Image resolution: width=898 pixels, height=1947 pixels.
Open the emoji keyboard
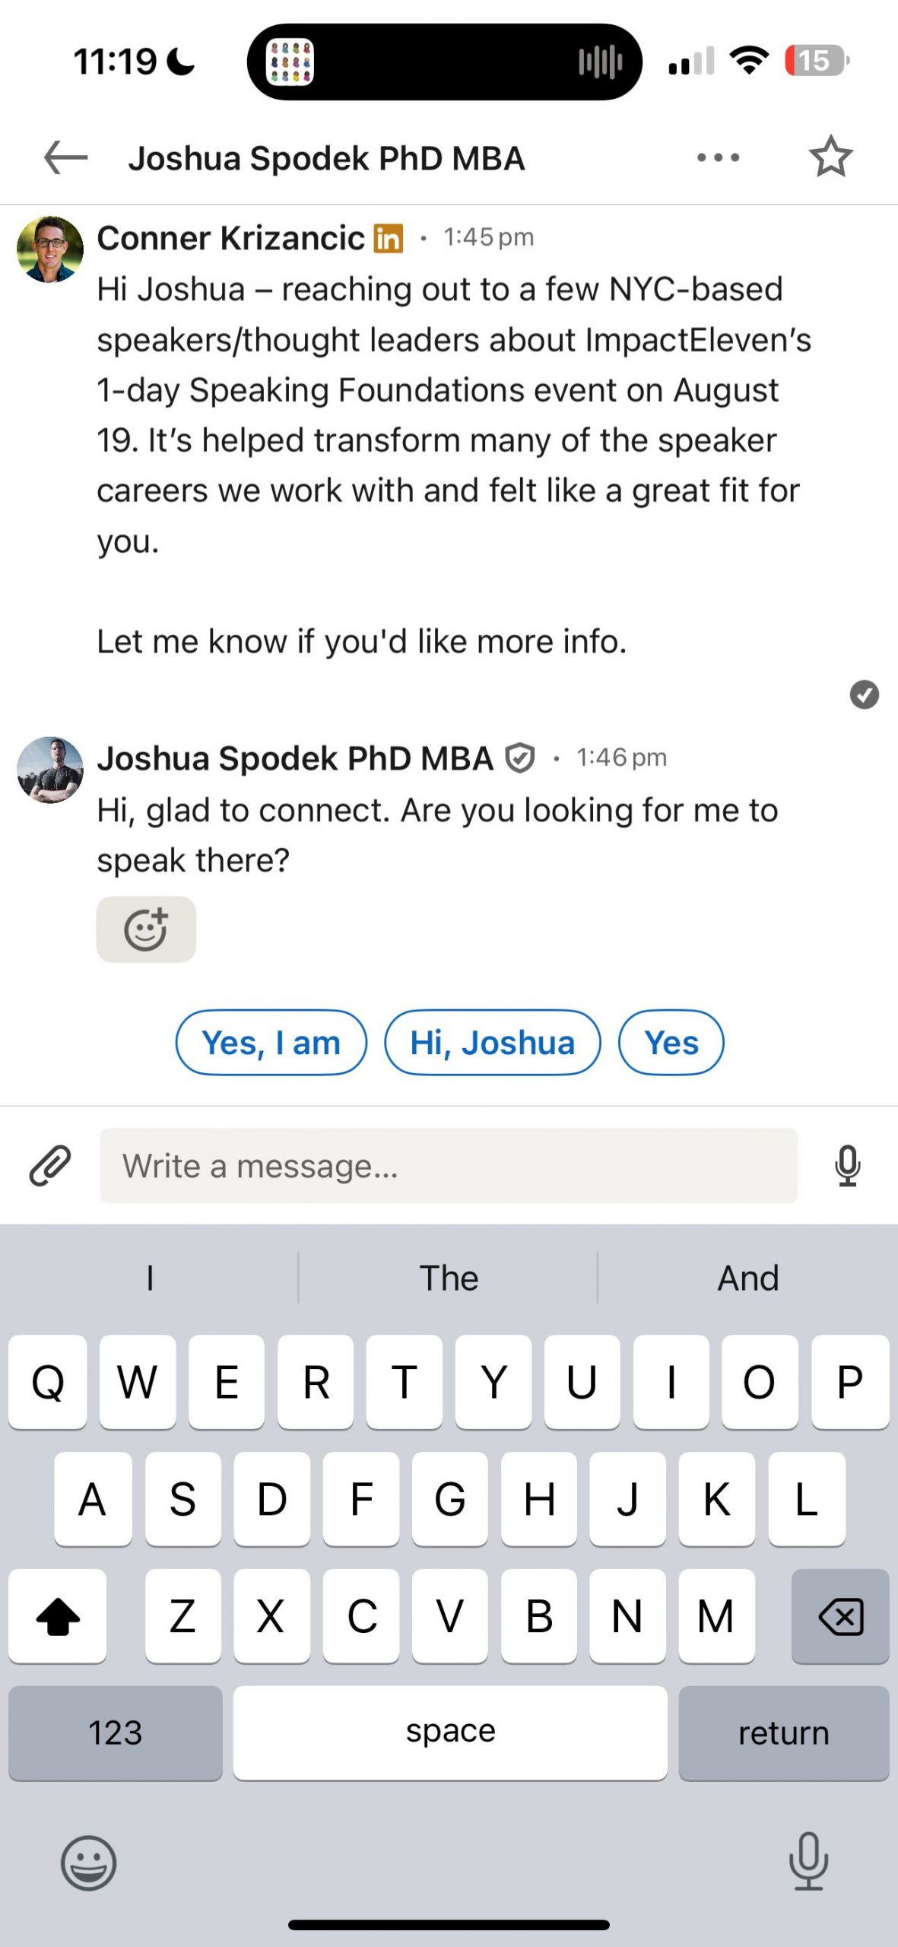click(x=88, y=1863)
